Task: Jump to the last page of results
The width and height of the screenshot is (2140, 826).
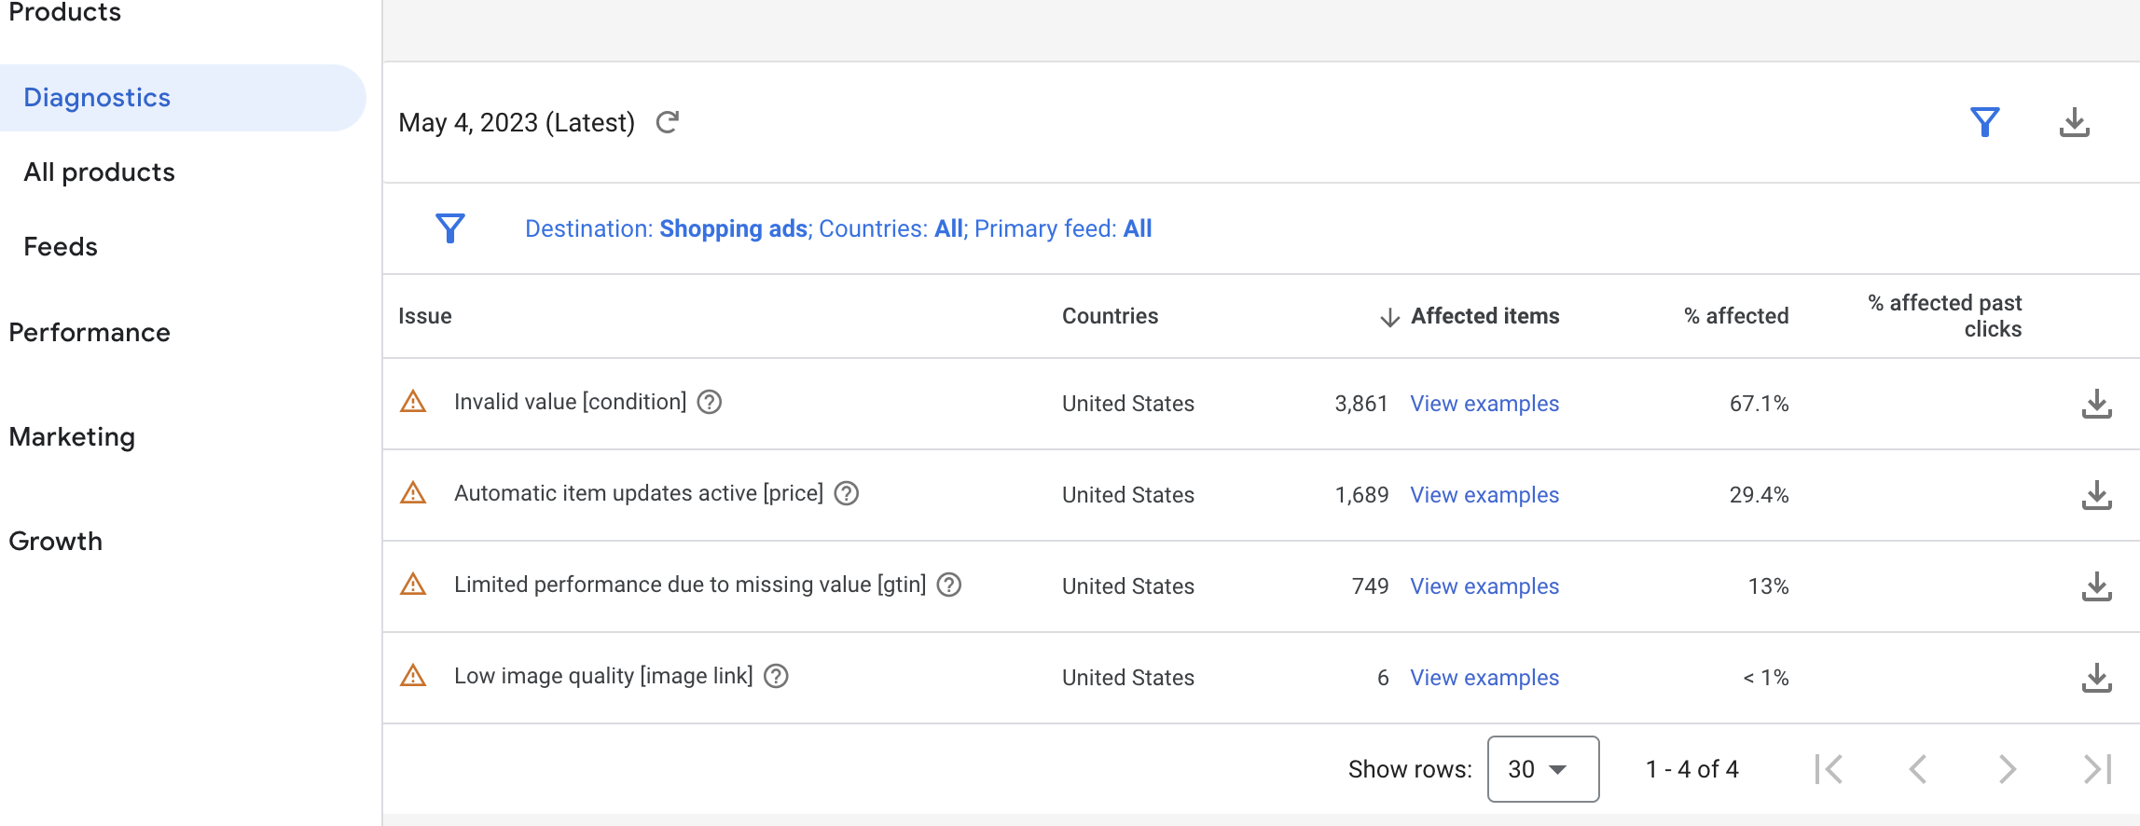Action: 2097,769
